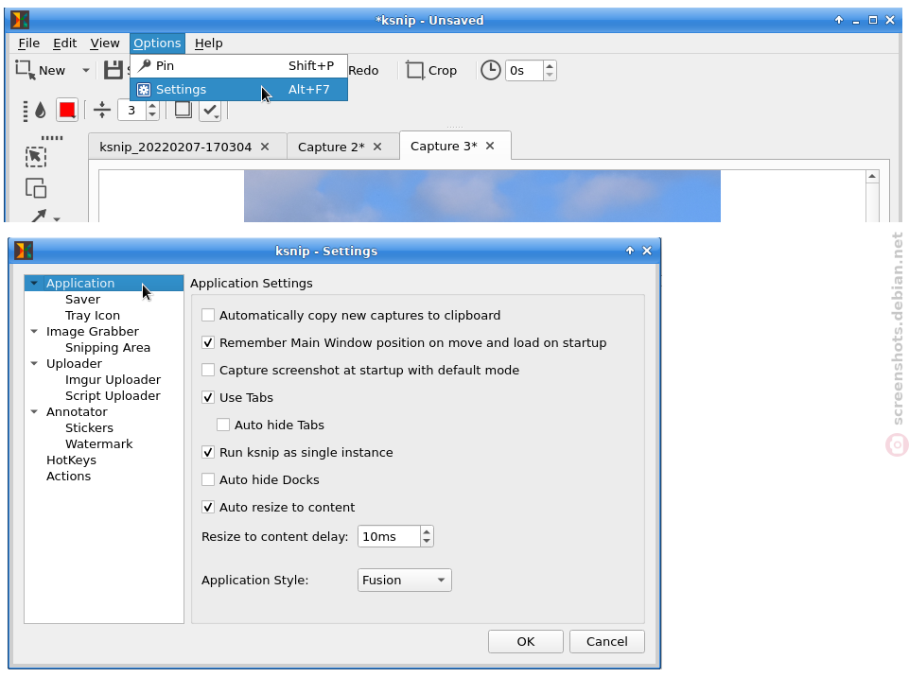The image size is (909, 677).
Task: Open the Edit menu
Action: click(x=65, y=43)
